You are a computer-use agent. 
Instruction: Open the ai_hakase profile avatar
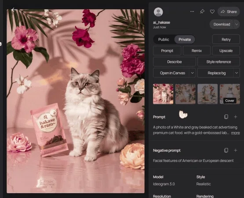click(158, 12)
